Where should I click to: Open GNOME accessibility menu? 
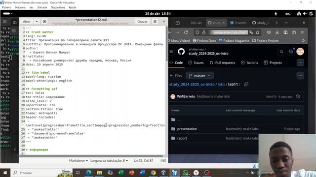276,14
